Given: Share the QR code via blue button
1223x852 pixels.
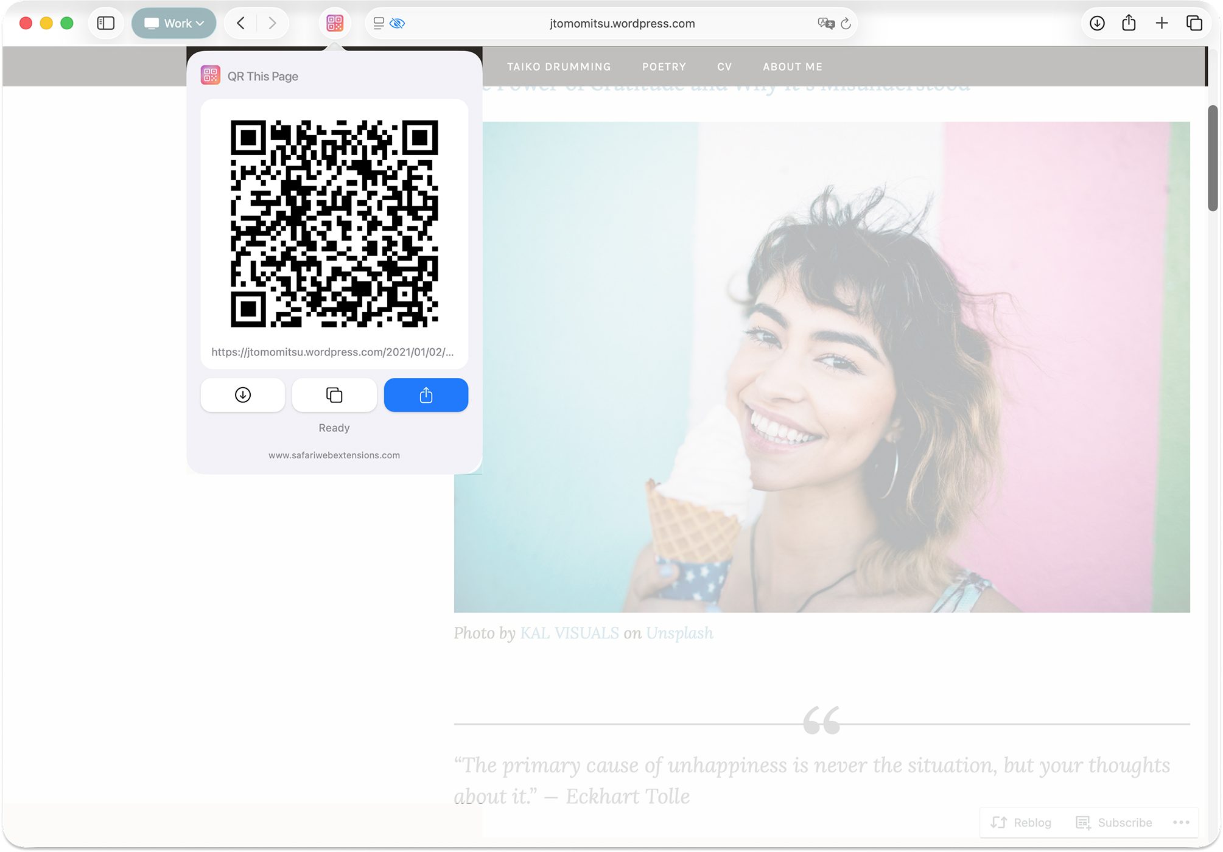Looking at the screenshot, I should tap(426, 395).
